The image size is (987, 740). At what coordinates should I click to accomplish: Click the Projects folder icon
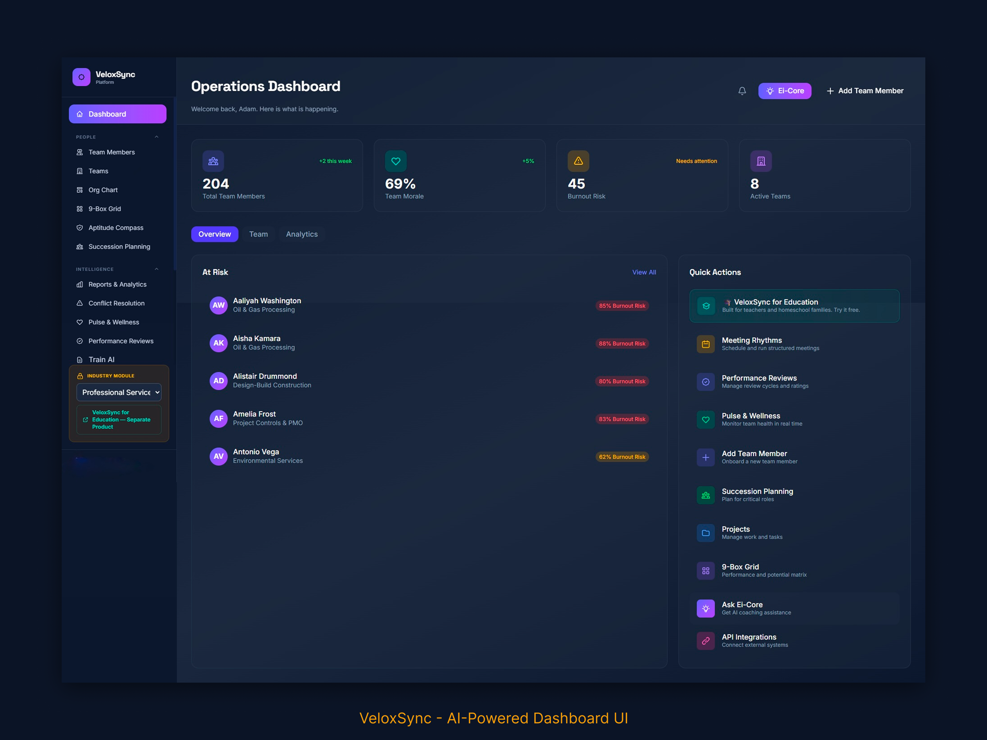[705, 533]
